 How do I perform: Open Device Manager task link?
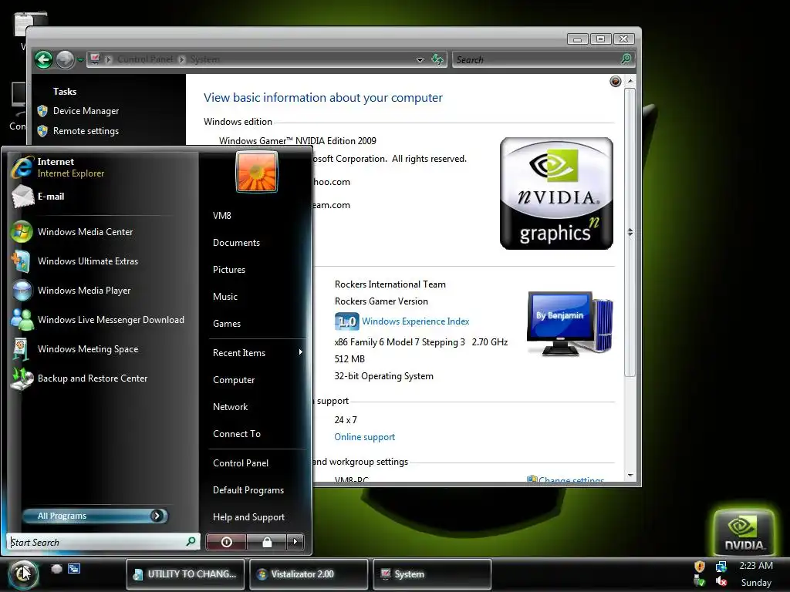click(x=86, y=111)
